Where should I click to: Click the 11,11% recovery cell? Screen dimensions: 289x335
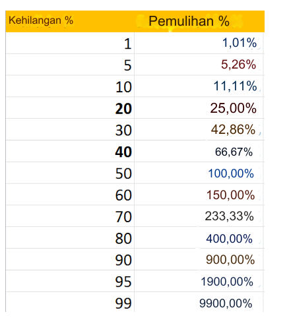(199, 86)
